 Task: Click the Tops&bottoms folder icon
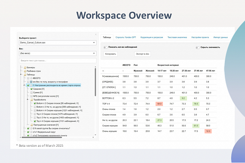click(31, 100)
